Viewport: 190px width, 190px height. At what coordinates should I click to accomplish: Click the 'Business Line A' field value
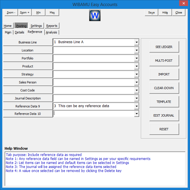tap(94, 42)
